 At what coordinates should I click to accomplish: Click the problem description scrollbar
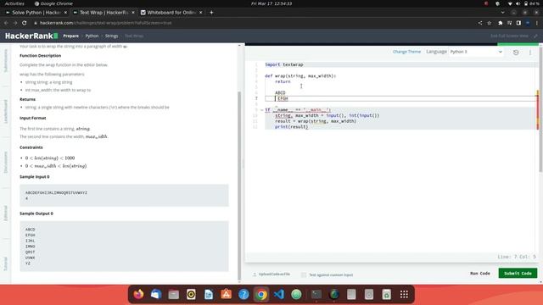pyautogui.click(x=239, y=186)
